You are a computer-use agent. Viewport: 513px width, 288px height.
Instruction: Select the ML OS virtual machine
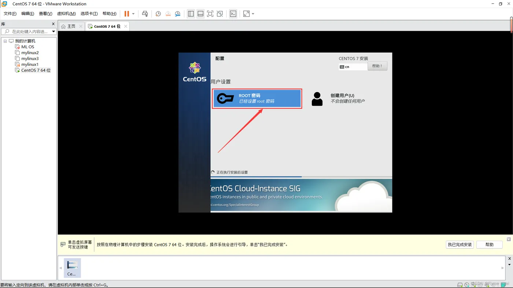pos(27,47)
